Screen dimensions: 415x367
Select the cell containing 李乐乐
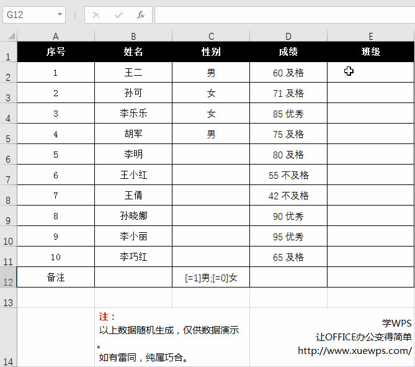click(133, 113)
